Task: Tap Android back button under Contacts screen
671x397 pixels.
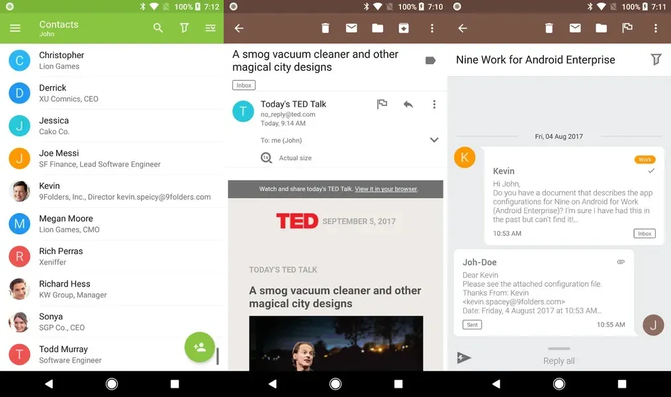Action: pos(49,384)
